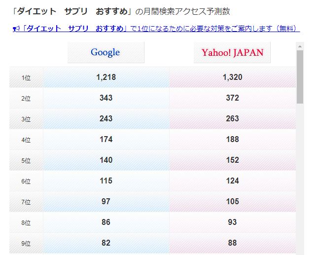Click Google value 343 in the 2位 row
This screenshot has height=255, width=314.
point(106,98)
